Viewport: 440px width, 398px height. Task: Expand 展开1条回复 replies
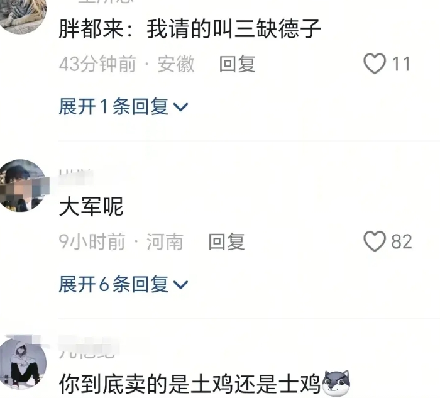coord(123,107)
